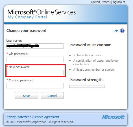The image size is (133, 127).
Task: Open the Privacy Statement link
Action: [x=18, y=117]
